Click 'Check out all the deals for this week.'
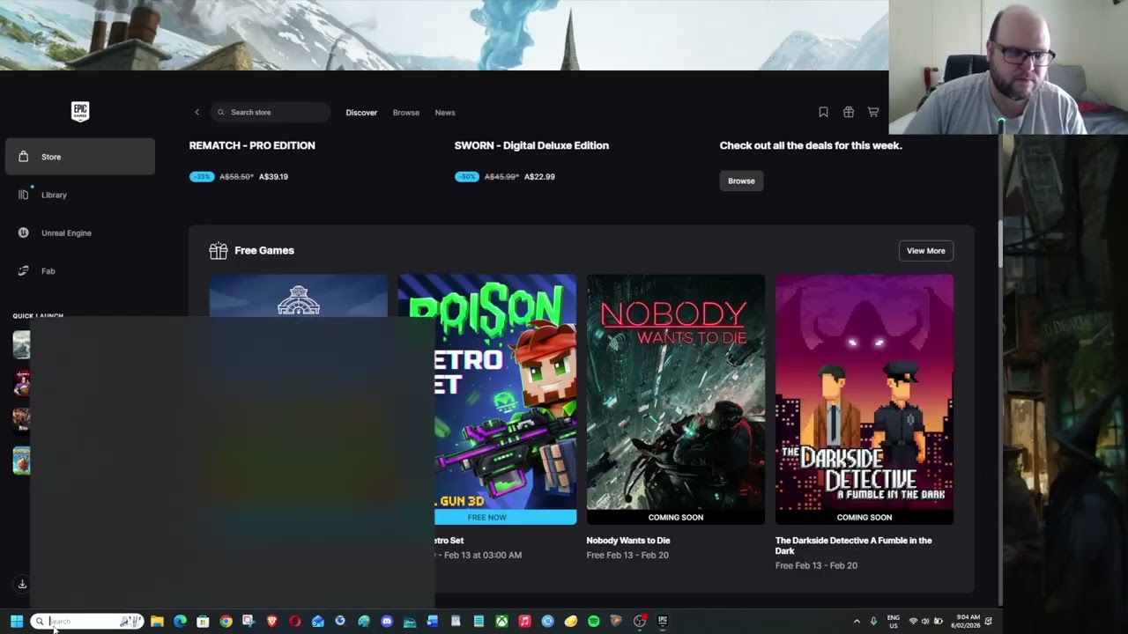 pyautogui.click(x=811, y=145)
